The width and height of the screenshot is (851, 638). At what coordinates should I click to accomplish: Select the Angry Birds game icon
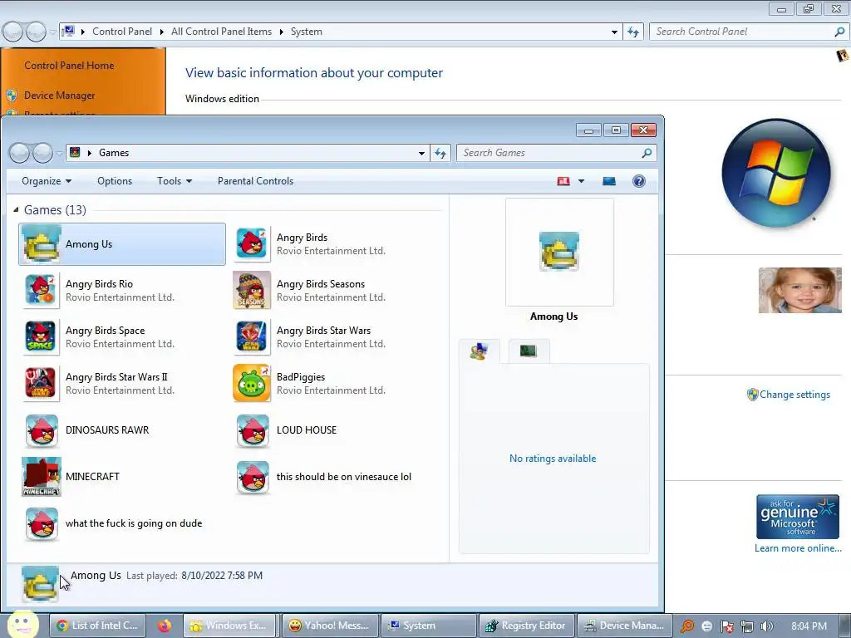point(252,244)
